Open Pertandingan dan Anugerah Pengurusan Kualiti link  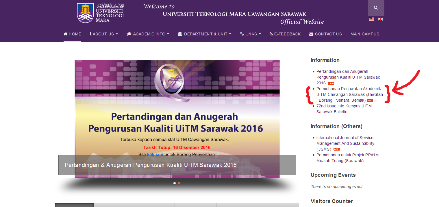(348, 77)
